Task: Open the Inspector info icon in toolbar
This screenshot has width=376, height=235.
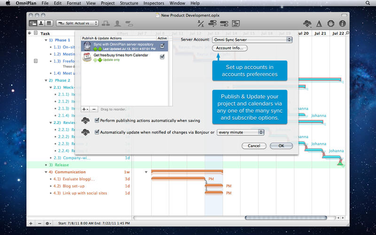Action: (343, 23)
